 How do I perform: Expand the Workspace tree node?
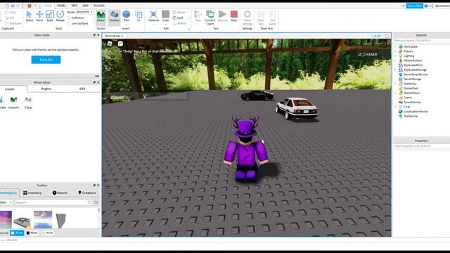(395, 46)
